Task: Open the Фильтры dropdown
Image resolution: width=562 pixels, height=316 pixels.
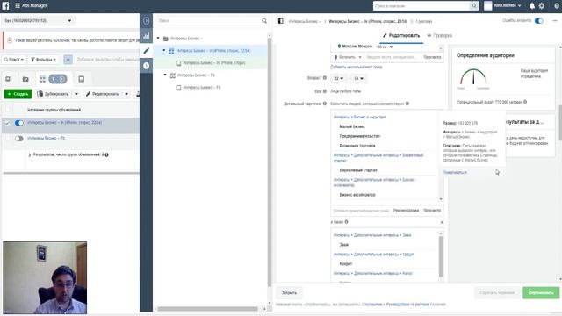Action: 43,60
